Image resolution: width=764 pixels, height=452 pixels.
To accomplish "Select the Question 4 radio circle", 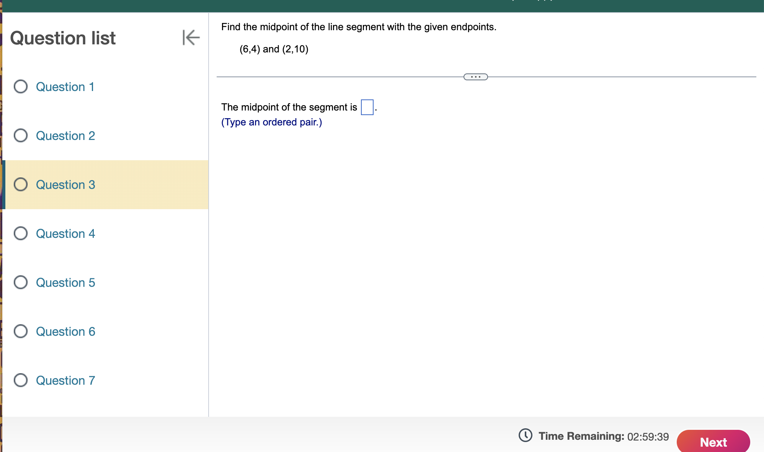I will coord(21,233).
